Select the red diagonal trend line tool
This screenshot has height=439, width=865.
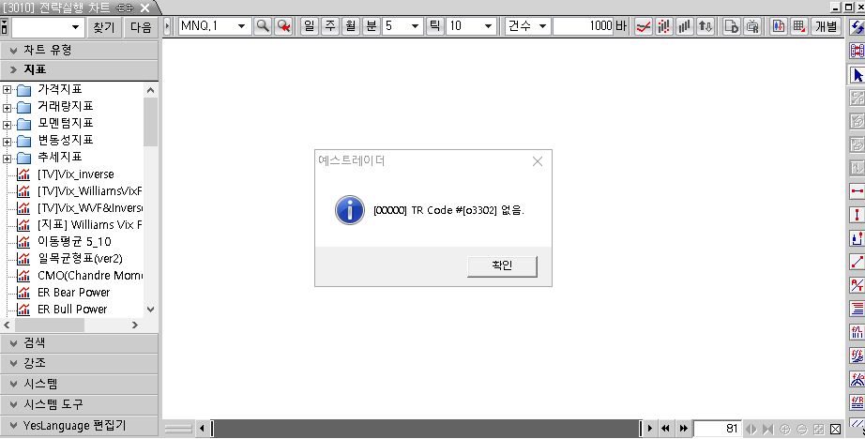(857, 262)
